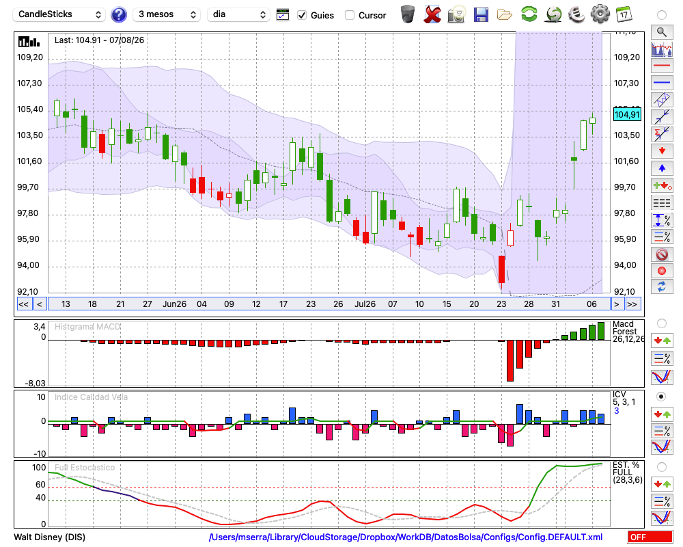Select the magnifying glass zoom tool
Image resolution: width=683 pixels, height=547 pixels.
tap(662, 32)
